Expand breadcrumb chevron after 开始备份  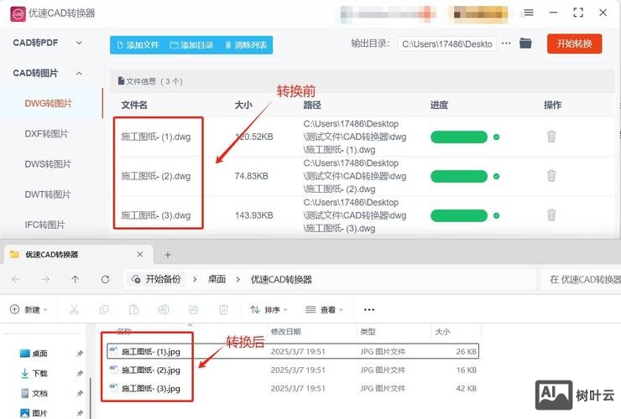pyautogui.click(x=195, y=279)
